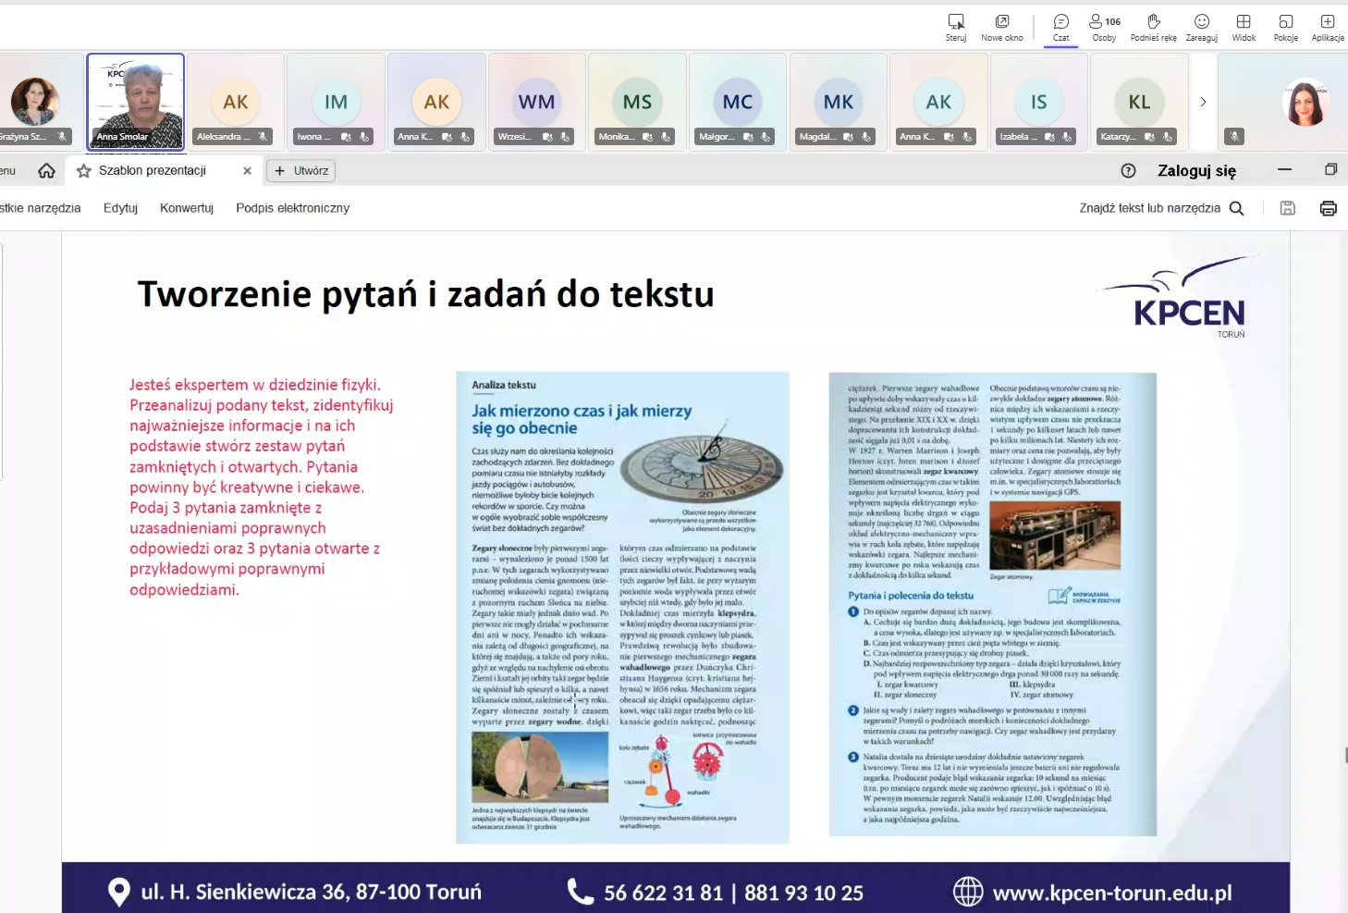This screenshot has height=913, width=1348.
Task: Click the search magnifier icon
Action: tap(1237, 208)
